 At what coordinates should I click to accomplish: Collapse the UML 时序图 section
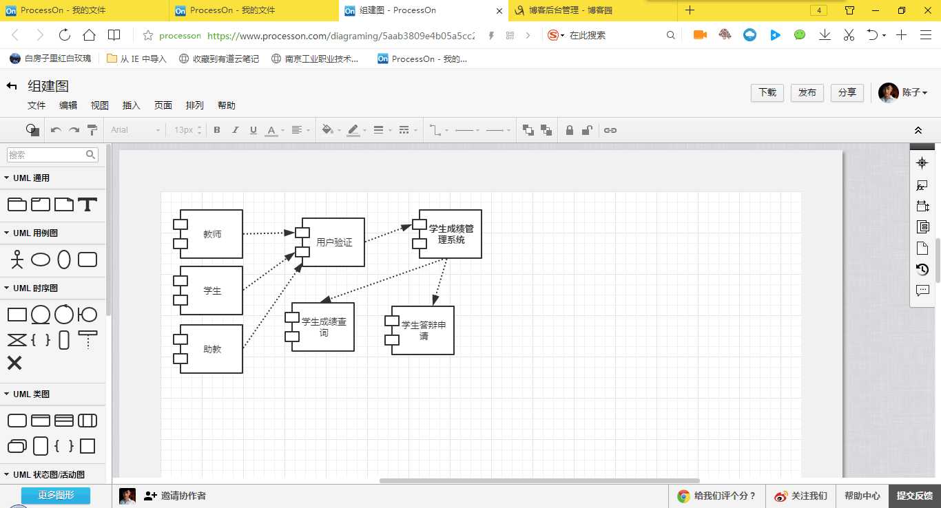click(x=7, y=288)
